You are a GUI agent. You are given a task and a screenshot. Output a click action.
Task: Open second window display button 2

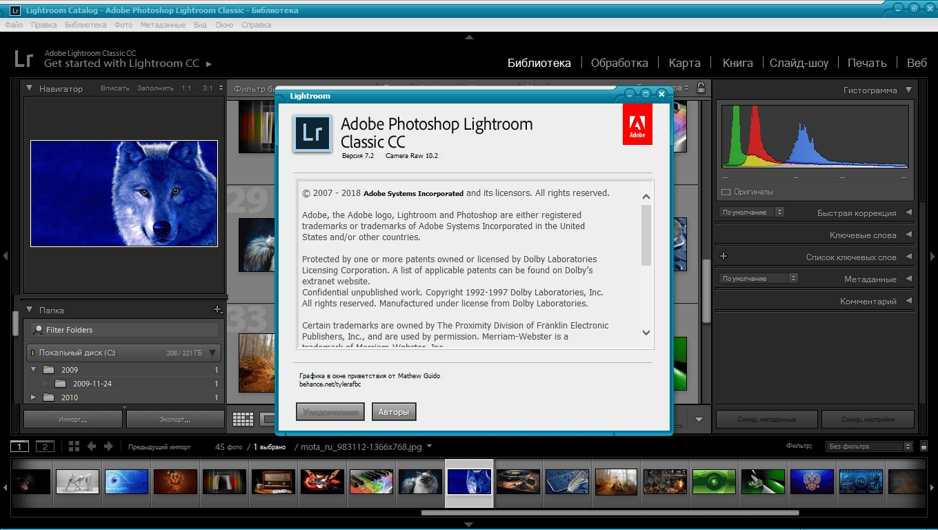coord(45,446)
